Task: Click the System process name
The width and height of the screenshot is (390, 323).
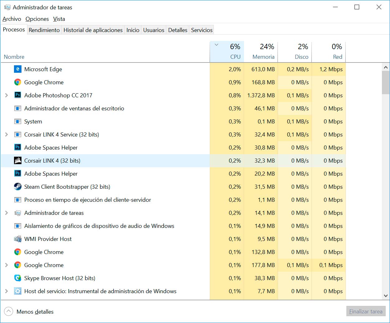Action: coord(33,121)
